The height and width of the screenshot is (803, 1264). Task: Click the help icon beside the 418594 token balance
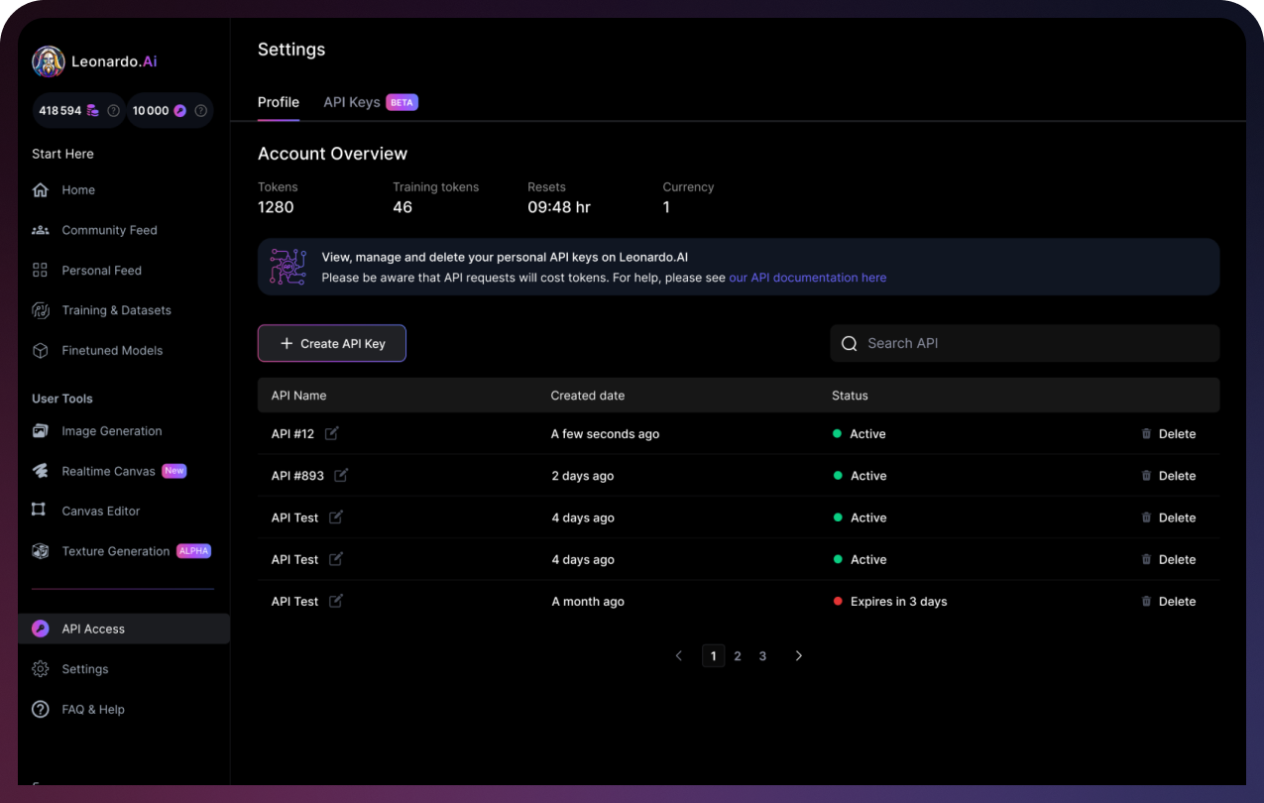[x=113, y=111]
